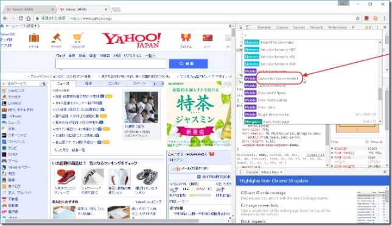The width and height of the screenshot is (392, 226).
Task: Click the news tabs right arrow
Action: (x=154, y=83)
